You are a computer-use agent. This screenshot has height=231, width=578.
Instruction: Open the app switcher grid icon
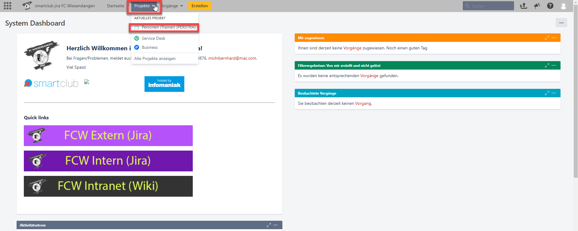[x=8, y=6]
